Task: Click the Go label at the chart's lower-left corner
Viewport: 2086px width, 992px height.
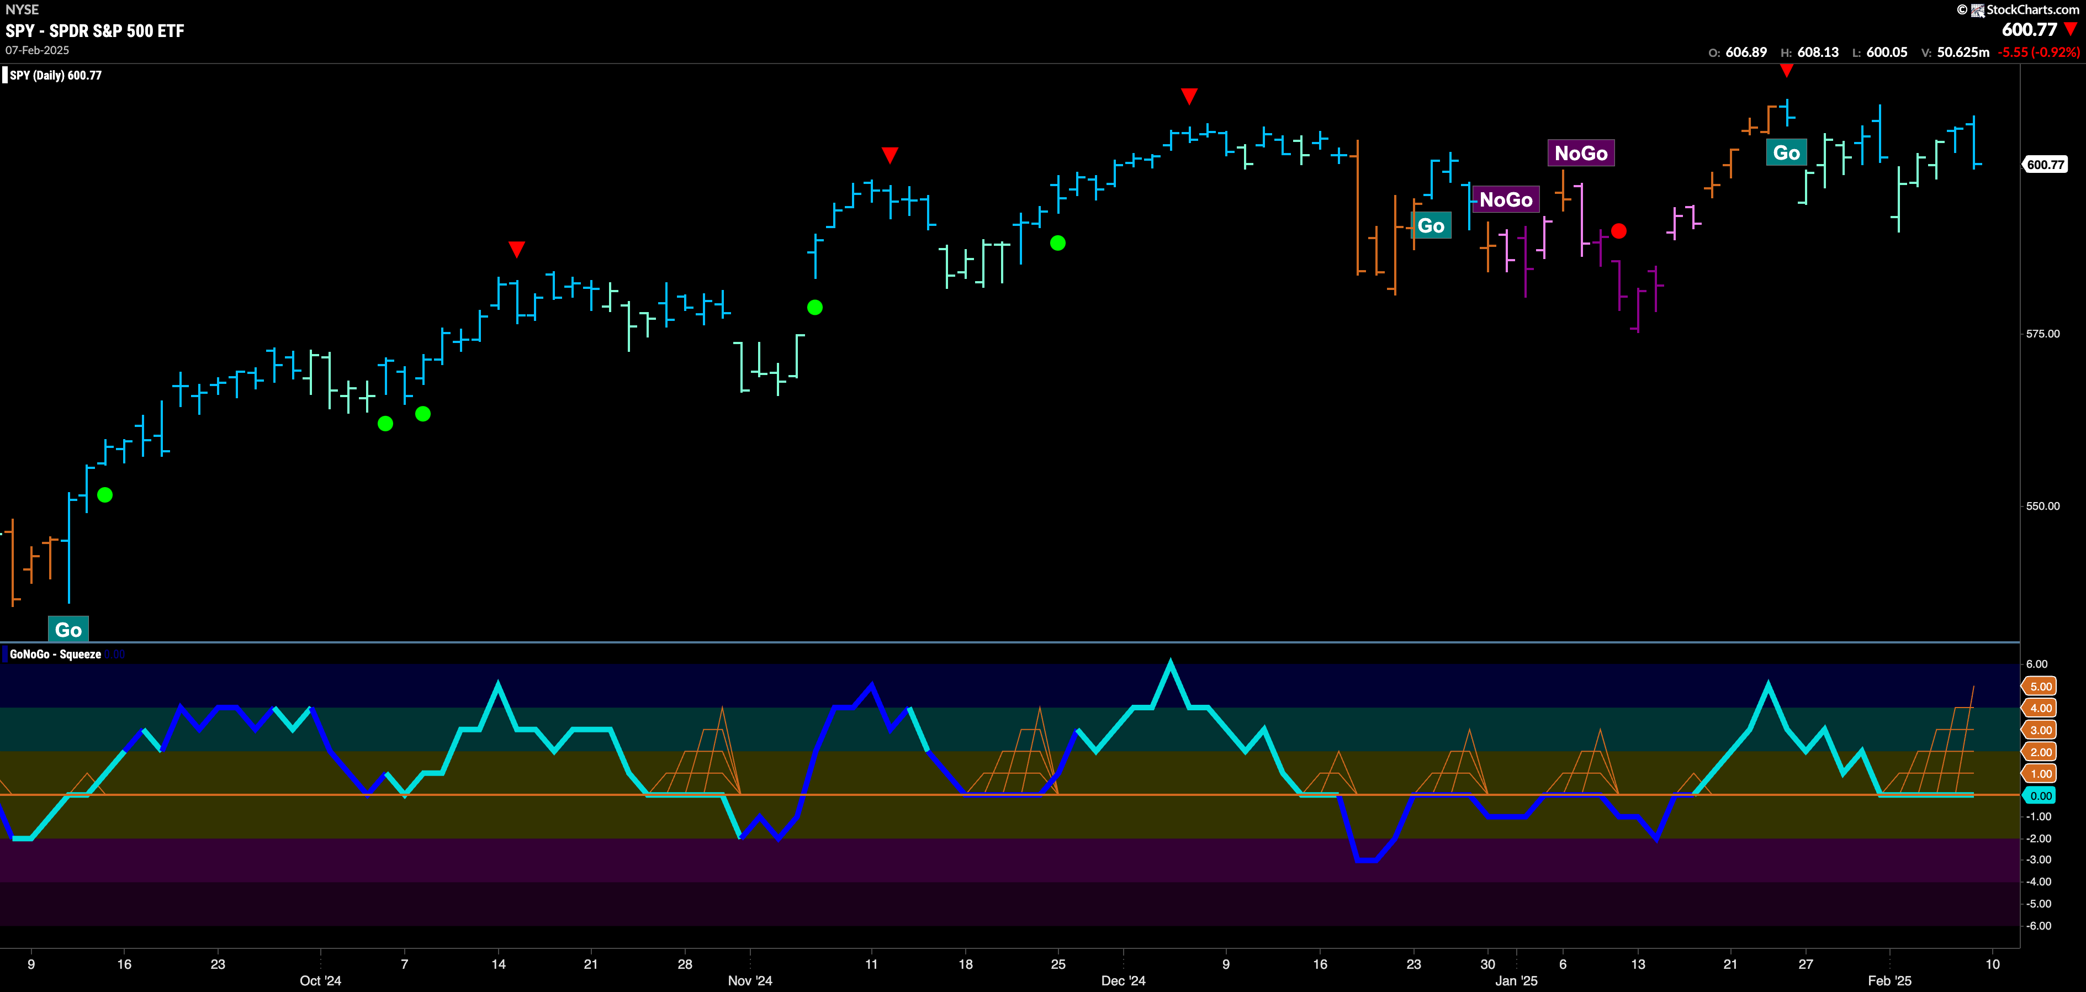Action: (68, 629)
